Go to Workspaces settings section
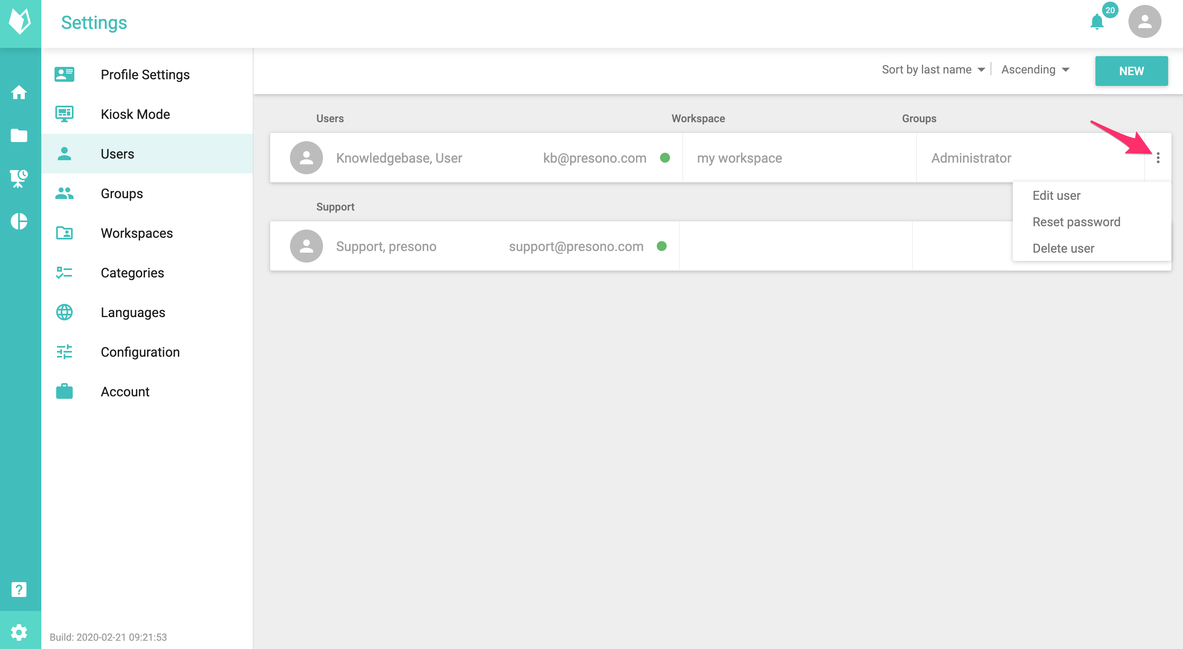 click(x=136, y=233)
